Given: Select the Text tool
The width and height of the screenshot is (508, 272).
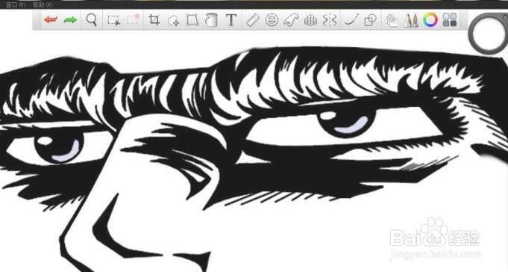Looking at the screenshot, I should click(231, 19).
